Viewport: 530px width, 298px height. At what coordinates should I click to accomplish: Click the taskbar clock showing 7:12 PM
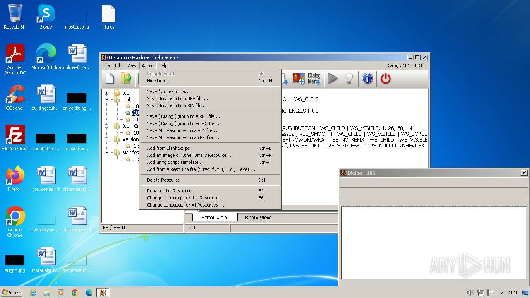[508, 293]
